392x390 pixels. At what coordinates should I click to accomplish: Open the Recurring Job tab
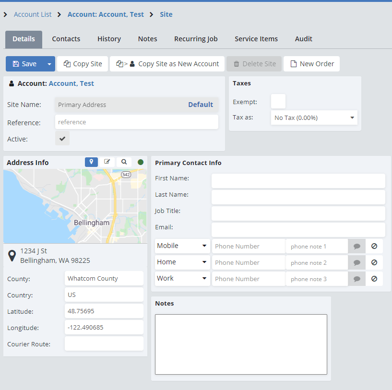[196, 39]
